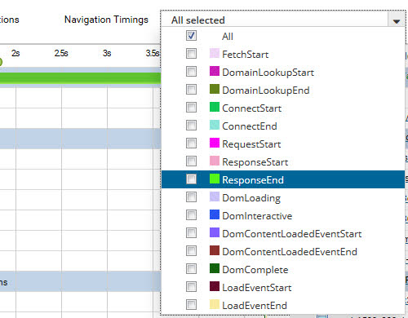
Task: Click the LoadEventStart maroon swatch
Action: pos(215,286)
